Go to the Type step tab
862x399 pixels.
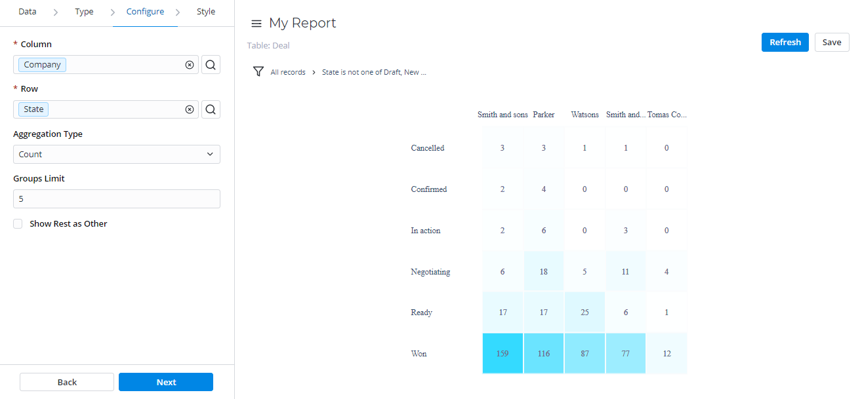tap(84, 12)
